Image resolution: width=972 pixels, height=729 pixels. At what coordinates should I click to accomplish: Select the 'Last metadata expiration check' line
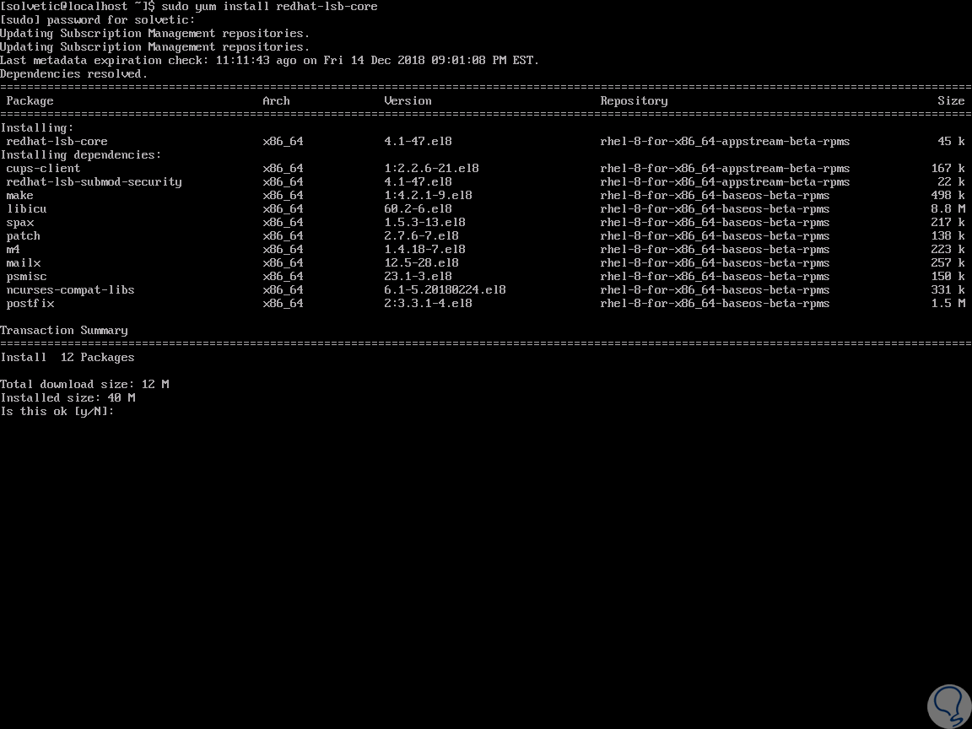click(x=270, y=61)
